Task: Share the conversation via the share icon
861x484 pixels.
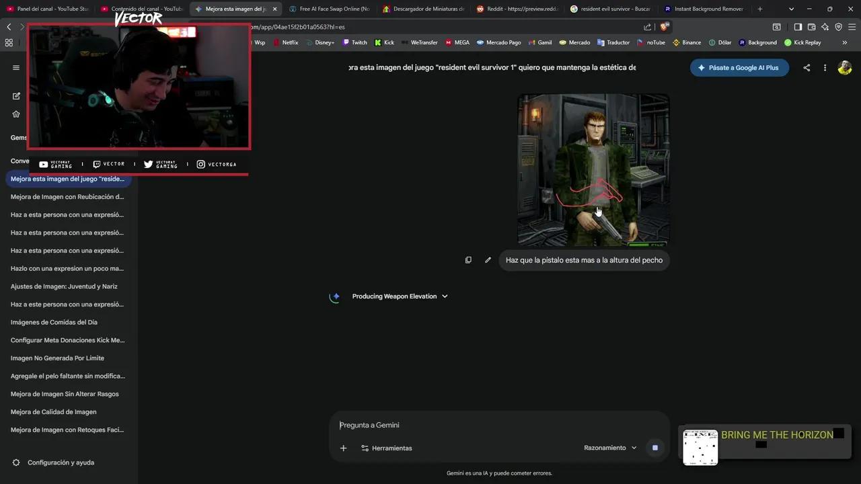Action: point(807,68)
